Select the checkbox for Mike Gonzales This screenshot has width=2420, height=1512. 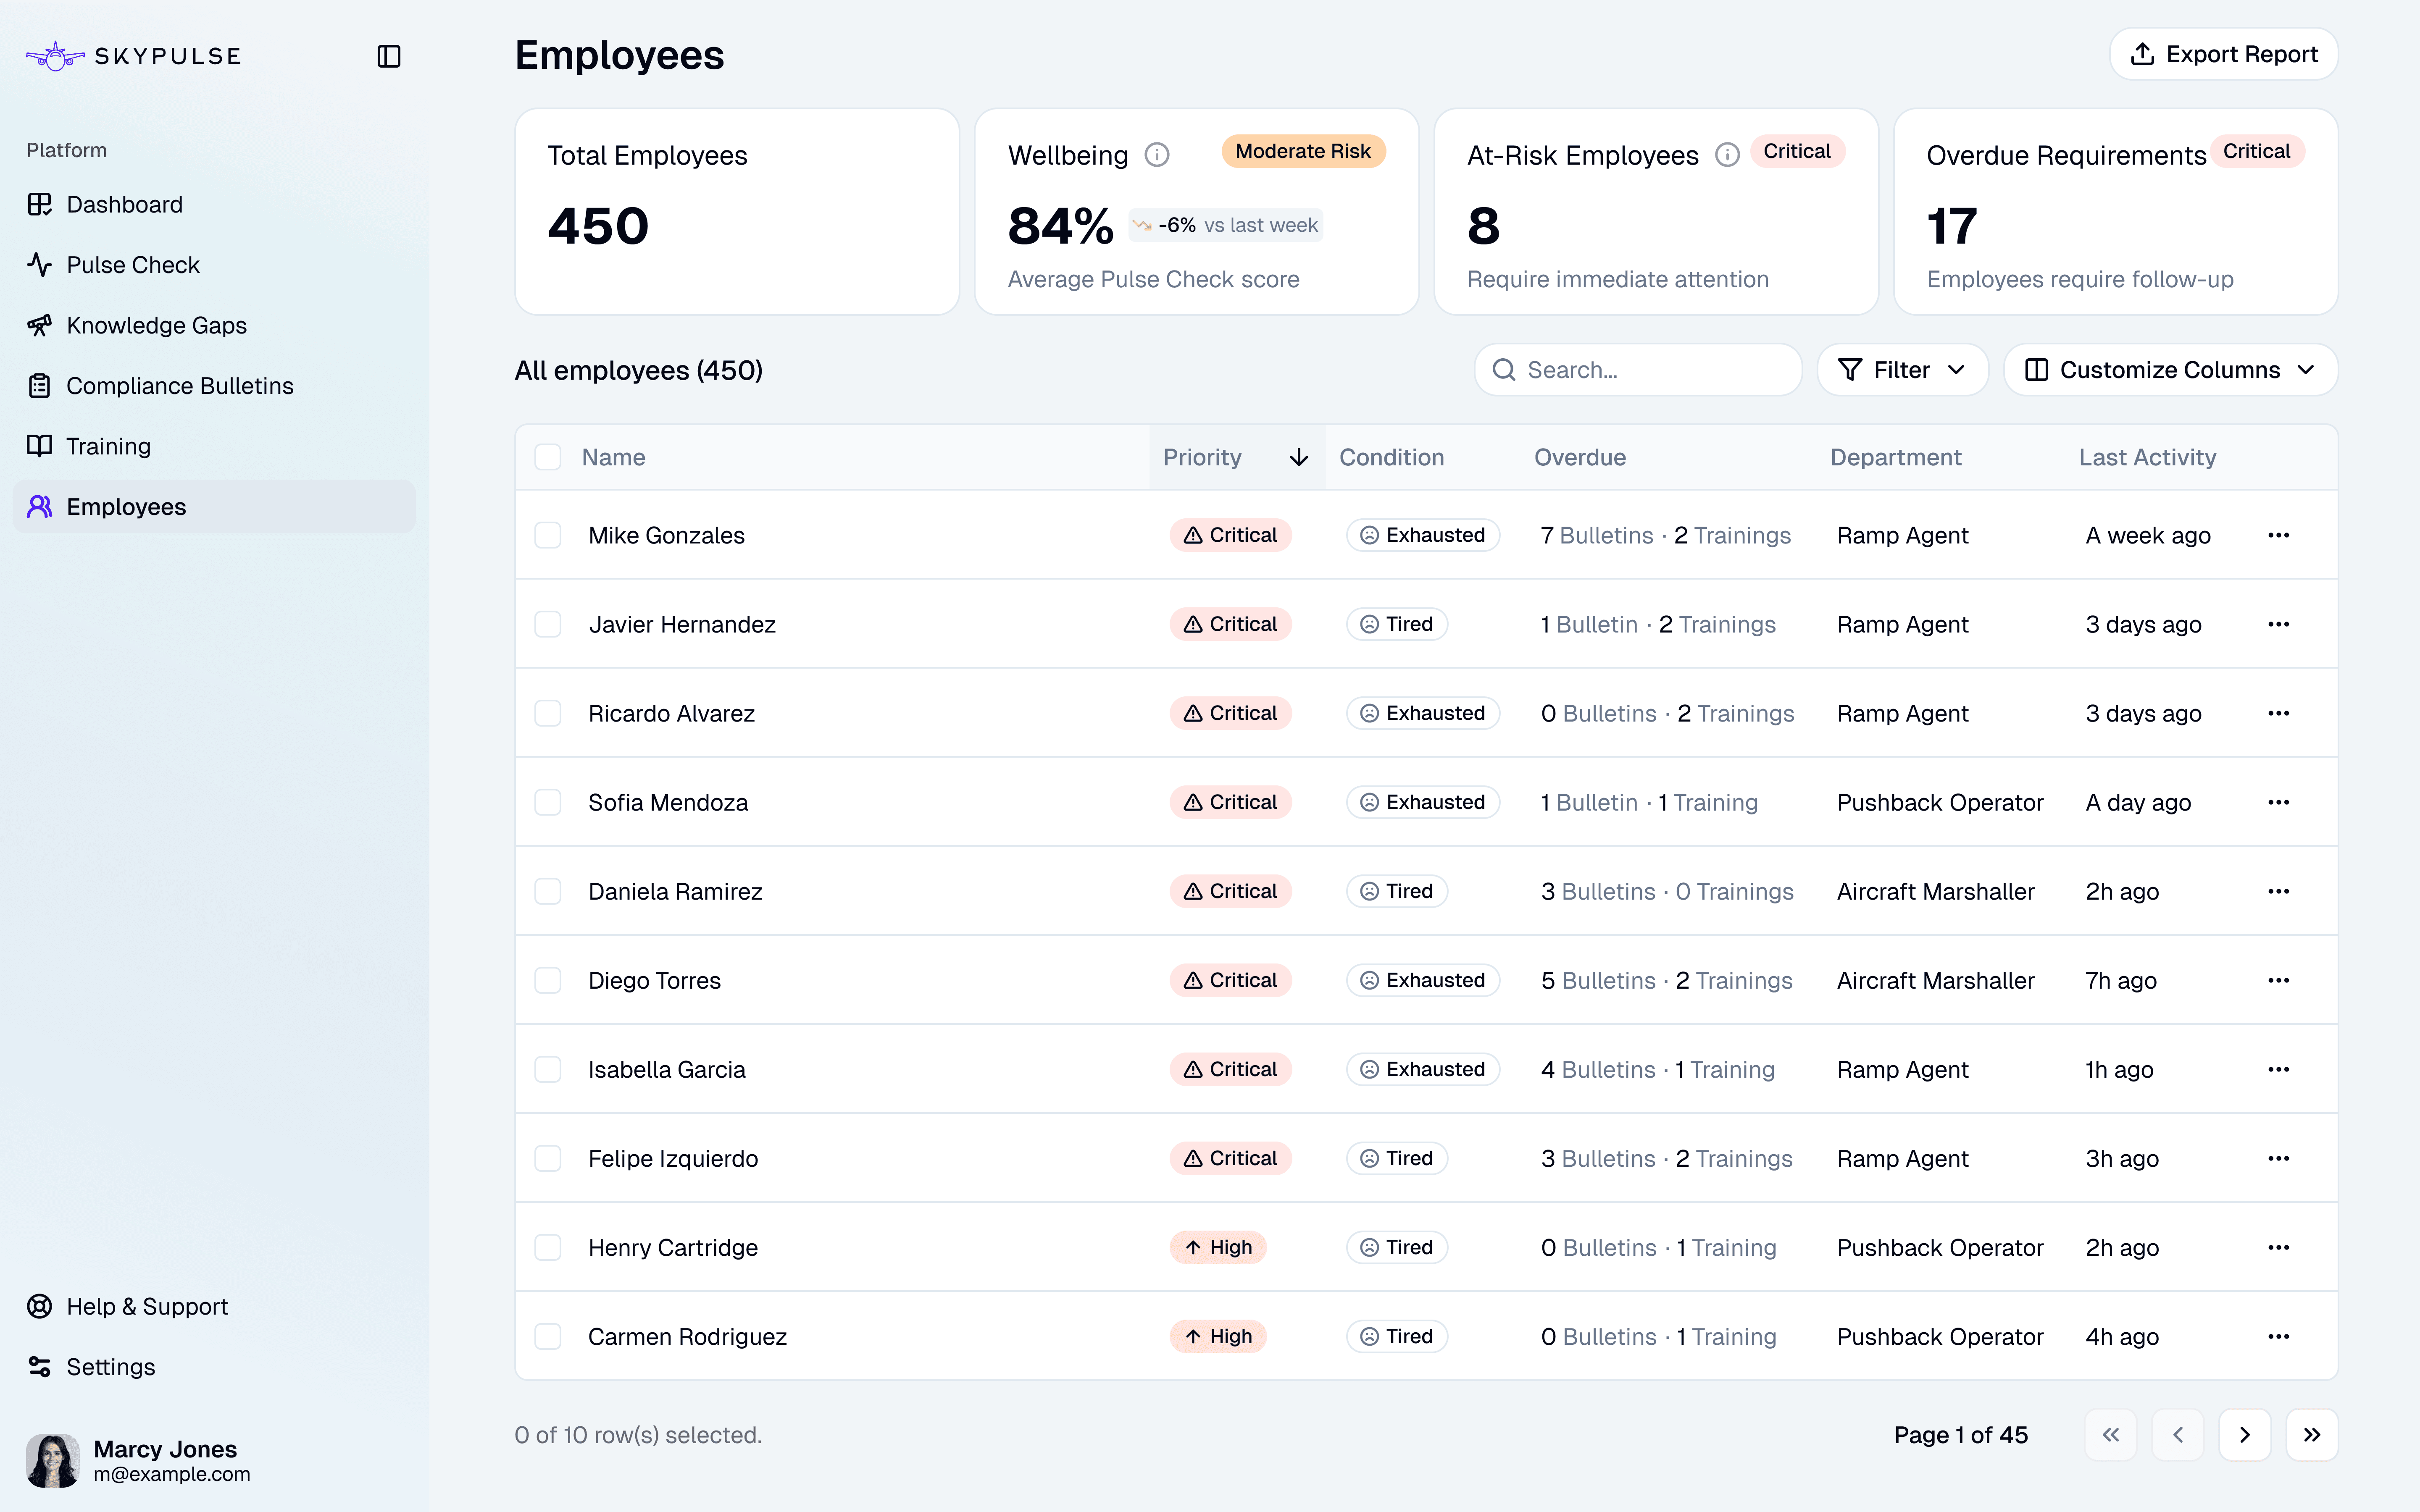point(548,535)
